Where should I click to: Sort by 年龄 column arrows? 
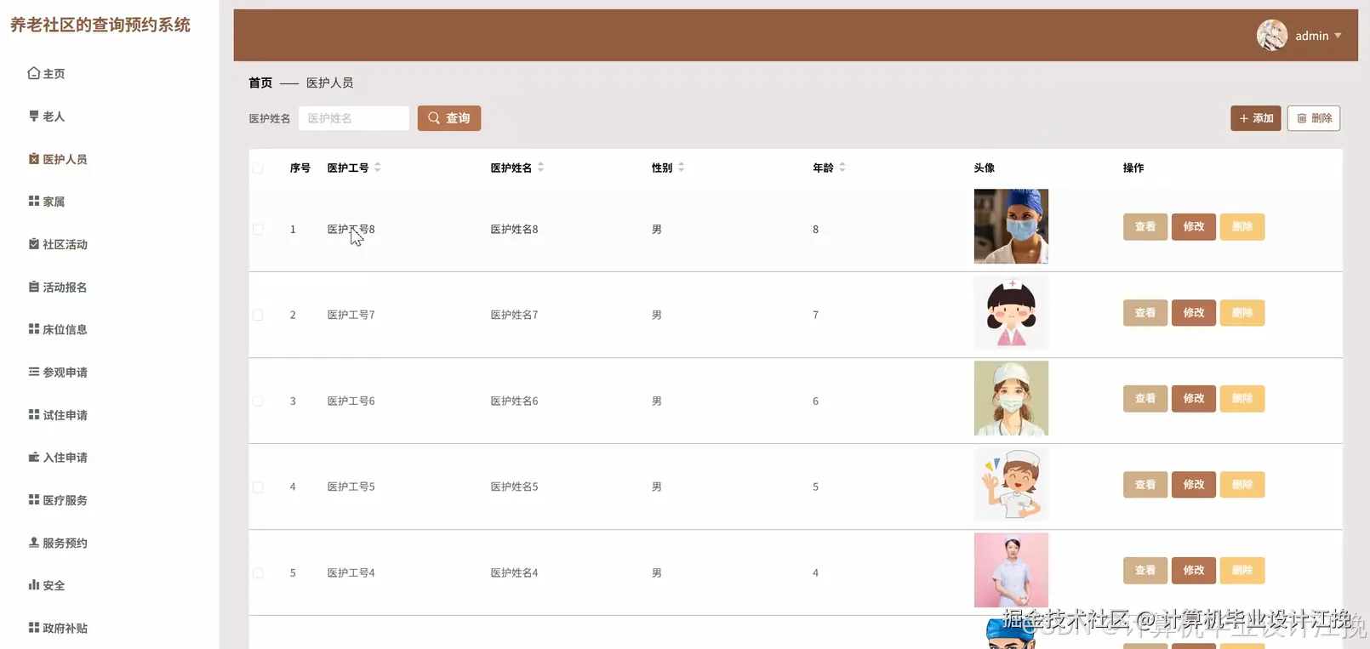click(x=842, y=168)
